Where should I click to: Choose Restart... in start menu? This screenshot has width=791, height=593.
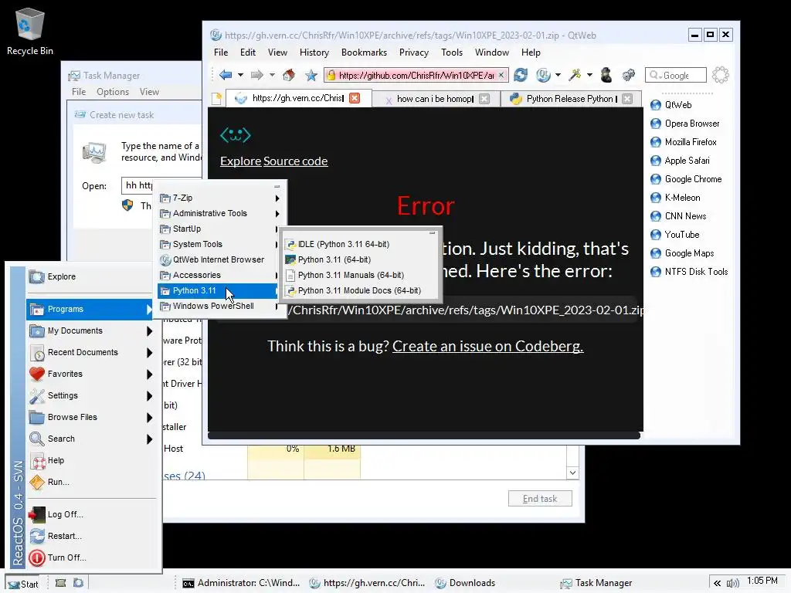(91, 537)
